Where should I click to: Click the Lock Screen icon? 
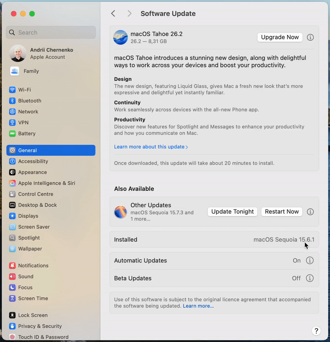[x=12, y=315]
